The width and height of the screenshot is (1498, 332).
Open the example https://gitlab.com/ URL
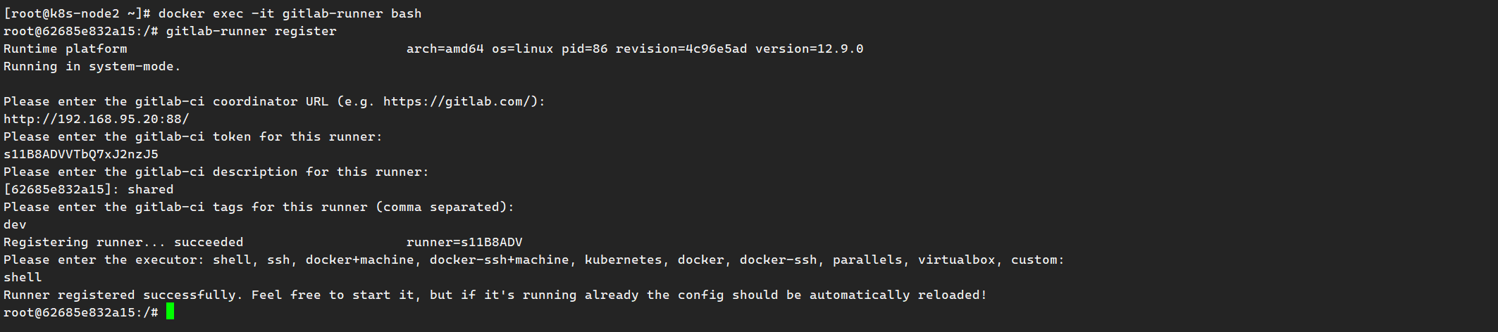pos(457,101)
